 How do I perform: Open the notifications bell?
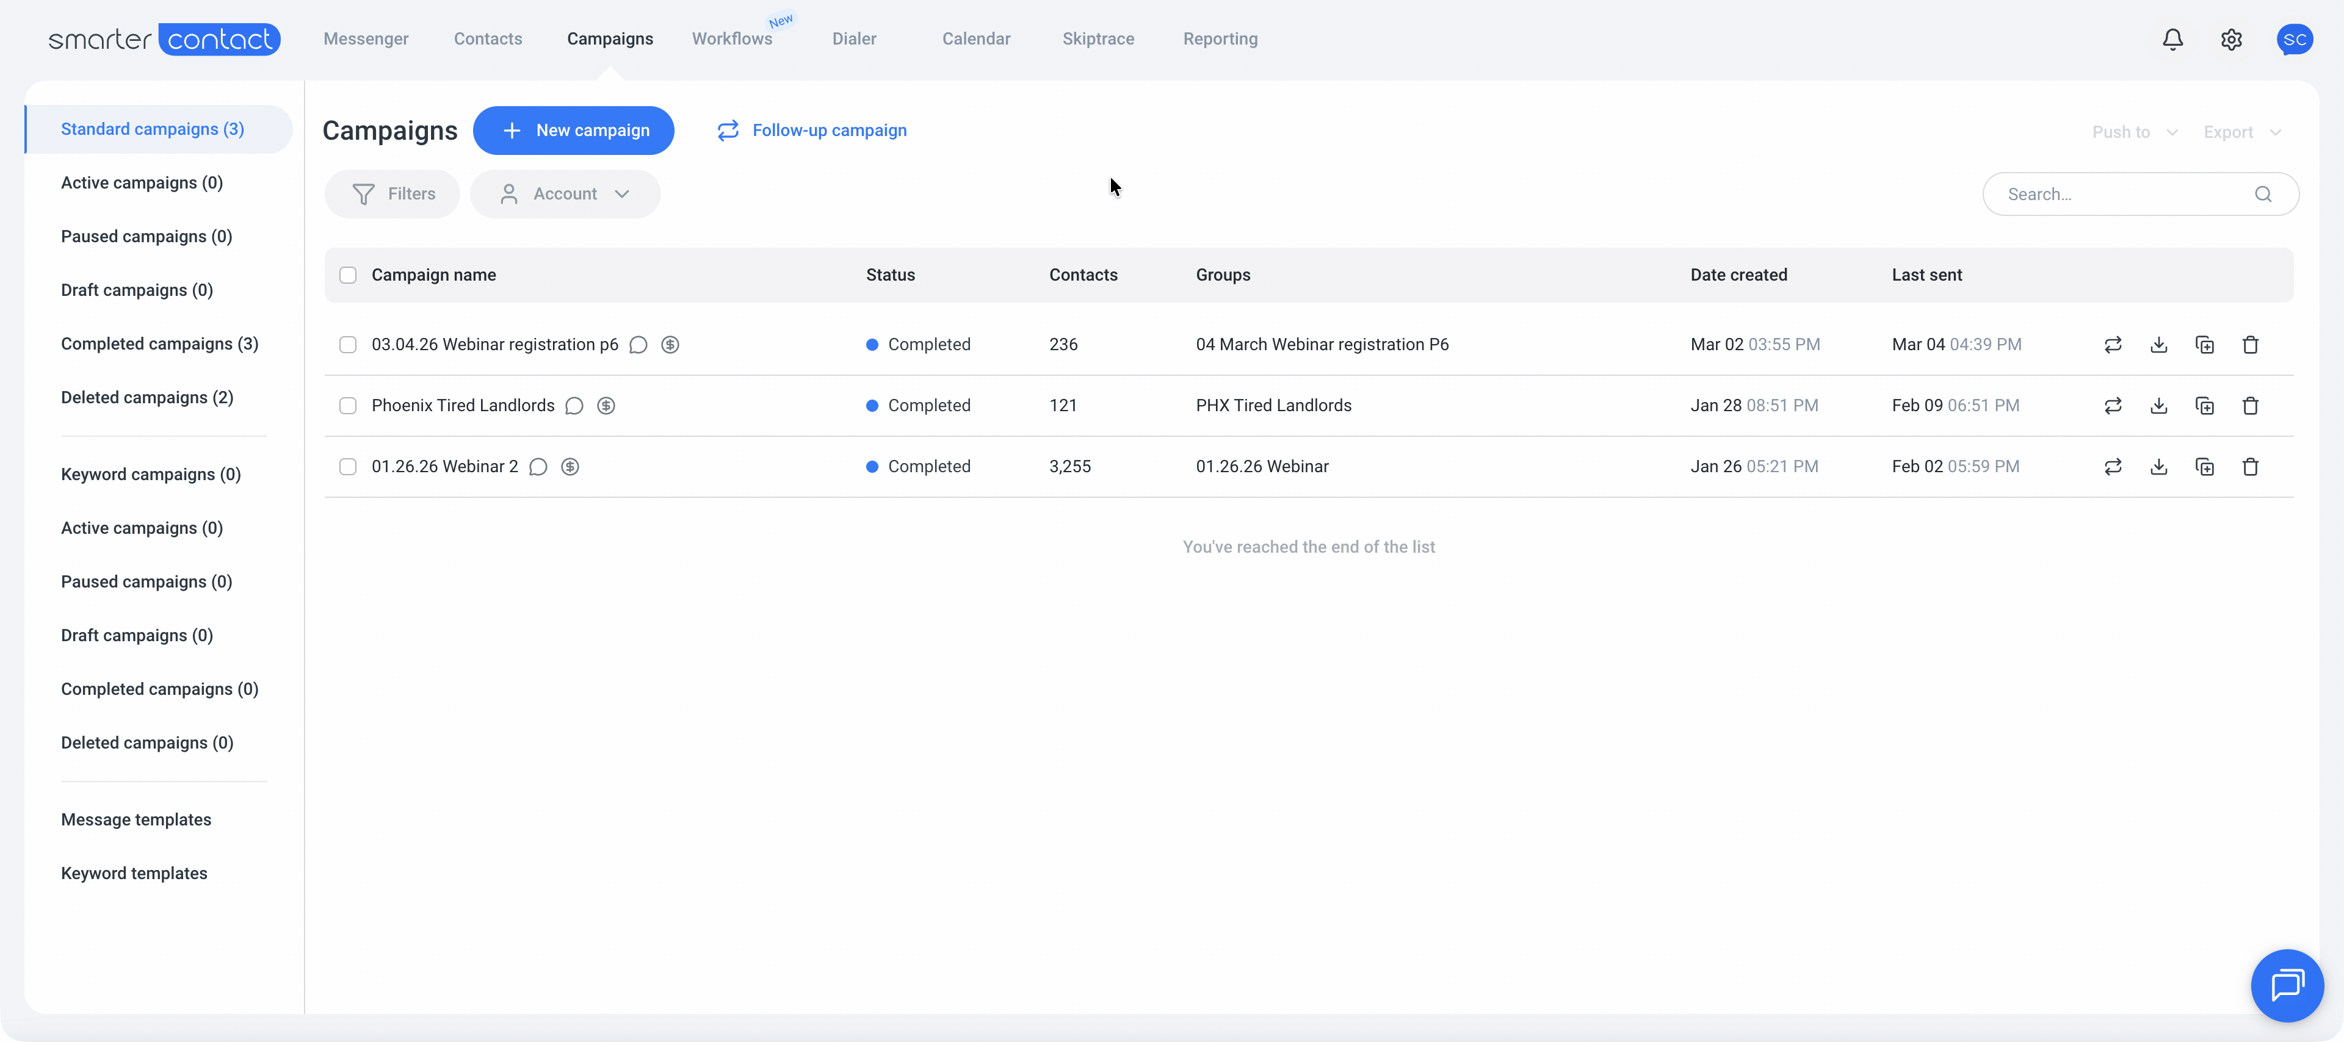(x=2172, y=39)
